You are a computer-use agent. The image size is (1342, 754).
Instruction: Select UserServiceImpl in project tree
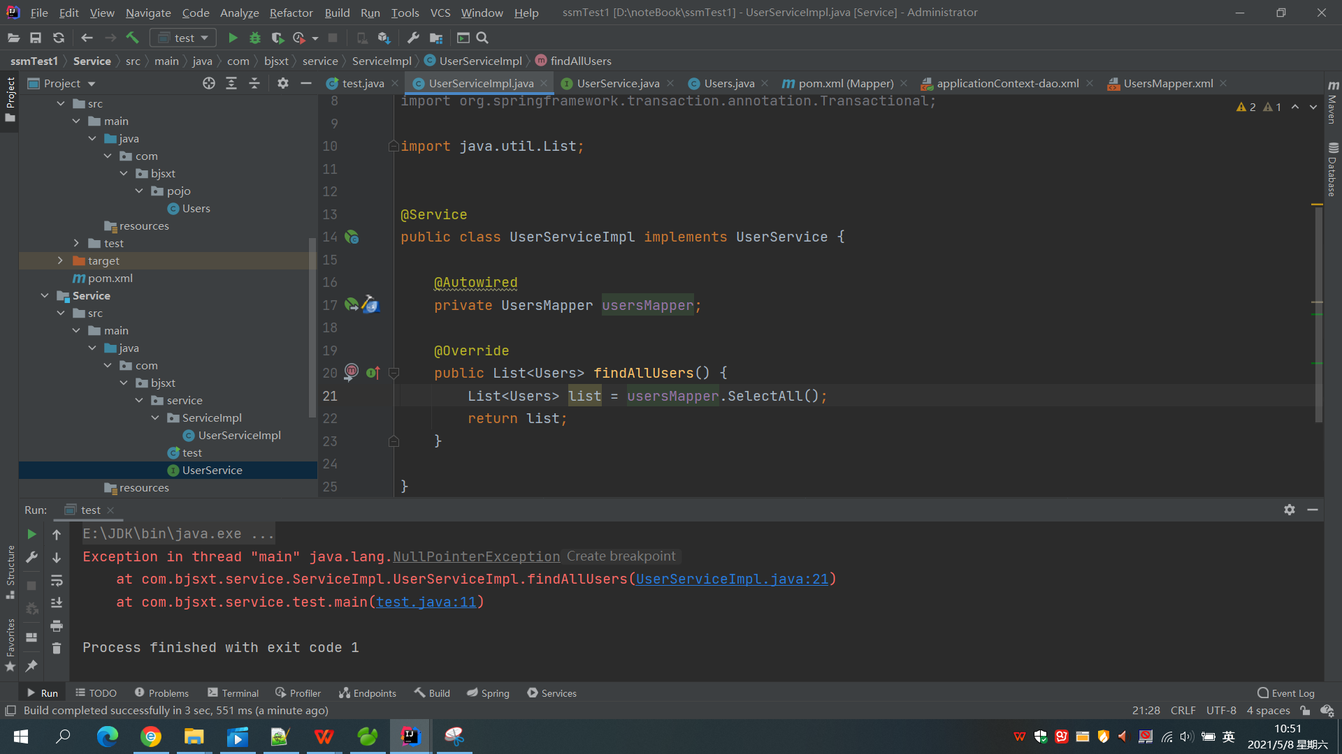pyautogui.click(x=239, y=436)
